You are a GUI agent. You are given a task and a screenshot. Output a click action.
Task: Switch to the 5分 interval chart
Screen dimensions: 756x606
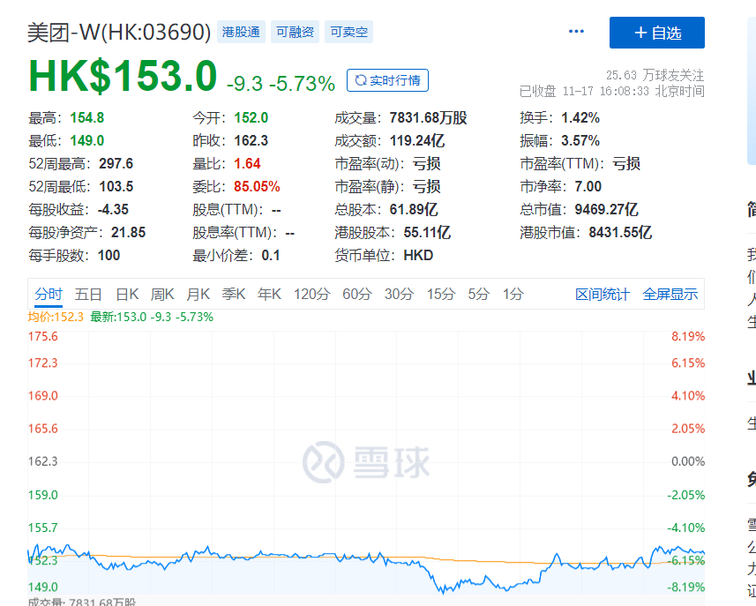(x=478, y=295)
